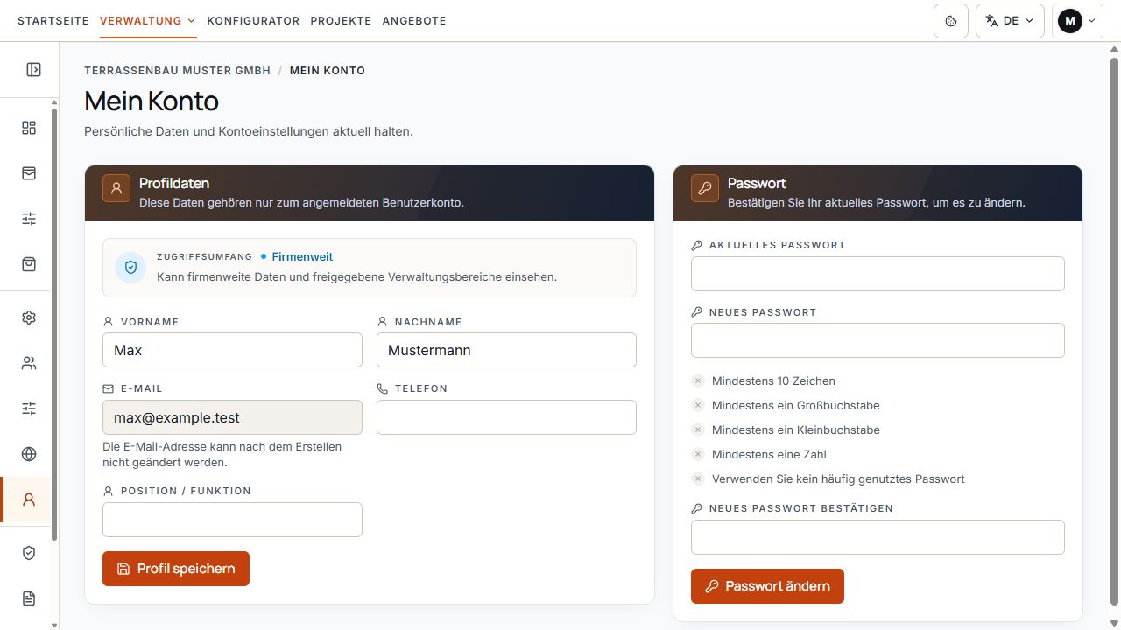Select the highlighted single-user account sidebar icon

tap(29, 500)
